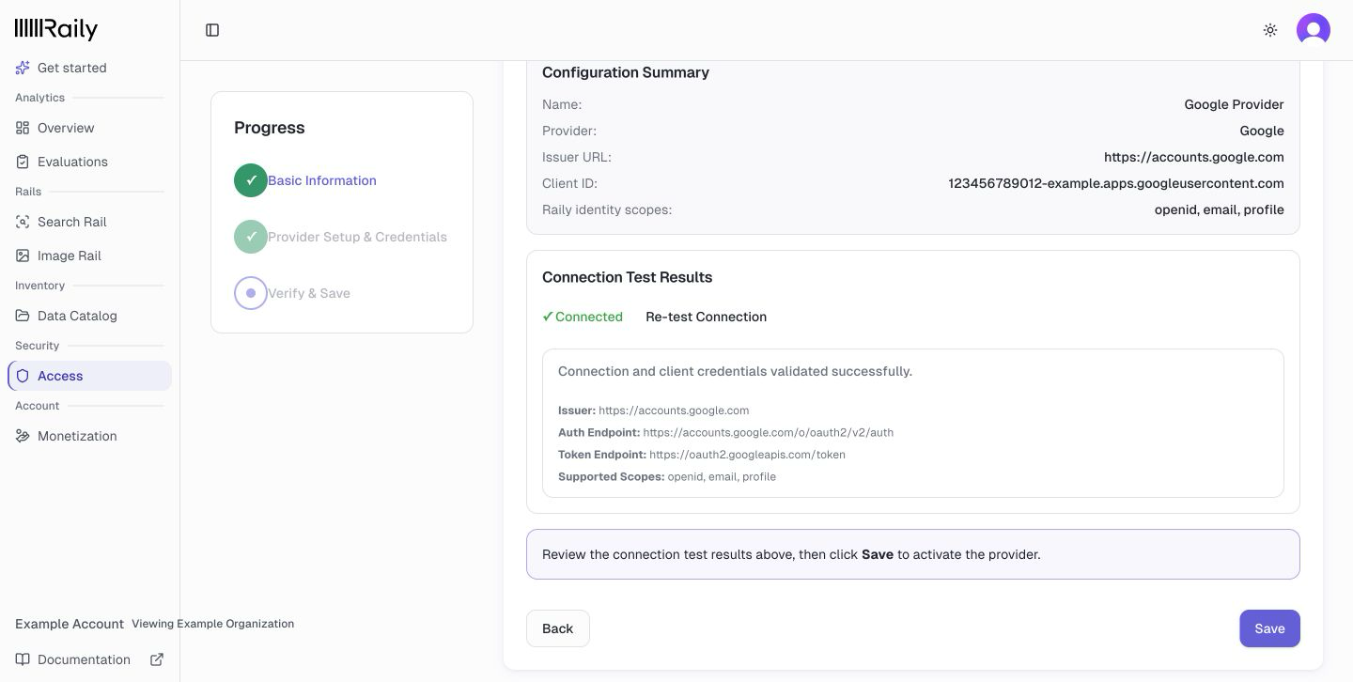Click the Get started sparkle icon
Image resolution: width=1353 pixels, height=682 pixels.
[23, 68]
